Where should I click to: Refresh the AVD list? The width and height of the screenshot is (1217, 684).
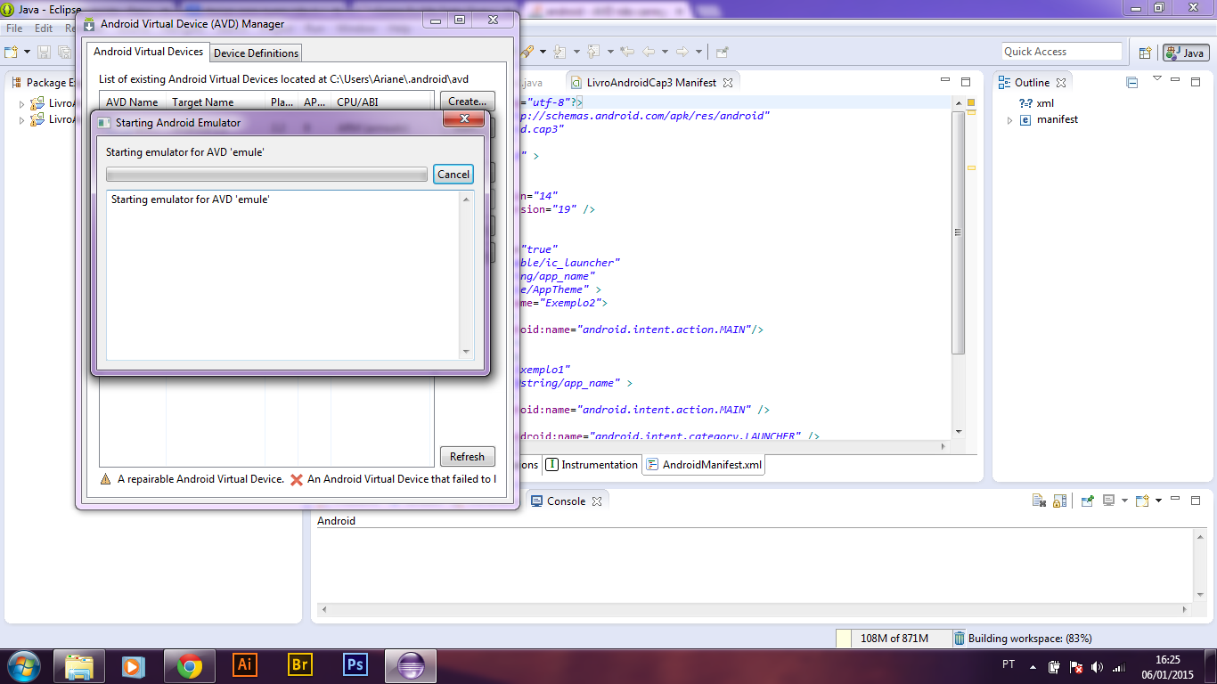click(467, 457)
